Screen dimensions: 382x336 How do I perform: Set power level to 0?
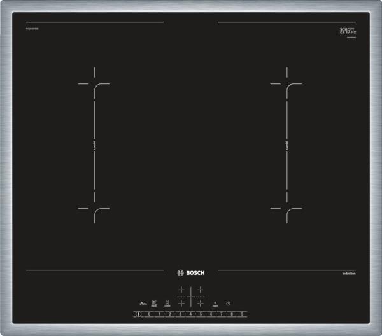[x=149, y=314]
